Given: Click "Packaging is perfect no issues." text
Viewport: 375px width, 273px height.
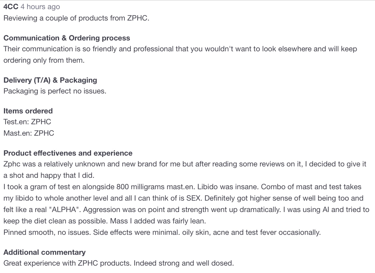Looking at the screenshot, I should pyautogui.click(x=55, y=91).
